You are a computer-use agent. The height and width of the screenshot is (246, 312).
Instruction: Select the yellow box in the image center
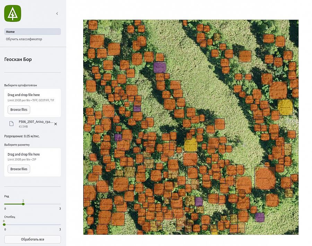tap(190, 145)
